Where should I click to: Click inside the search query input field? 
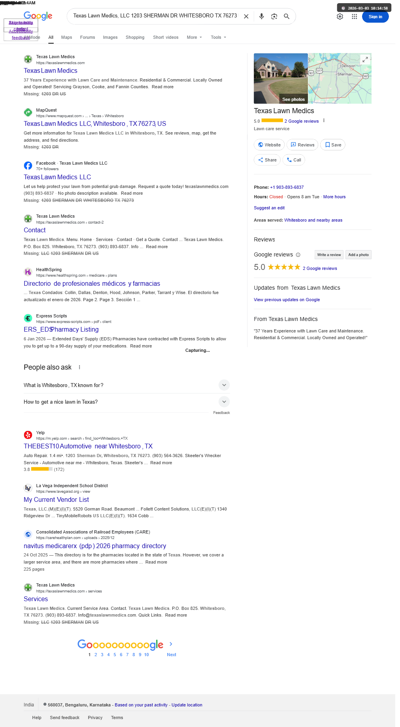pos(155,16)
